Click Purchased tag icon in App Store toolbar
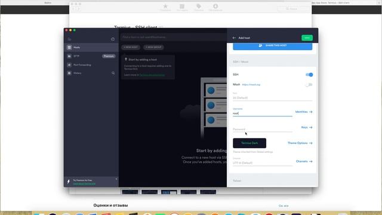 pos(199,7)
